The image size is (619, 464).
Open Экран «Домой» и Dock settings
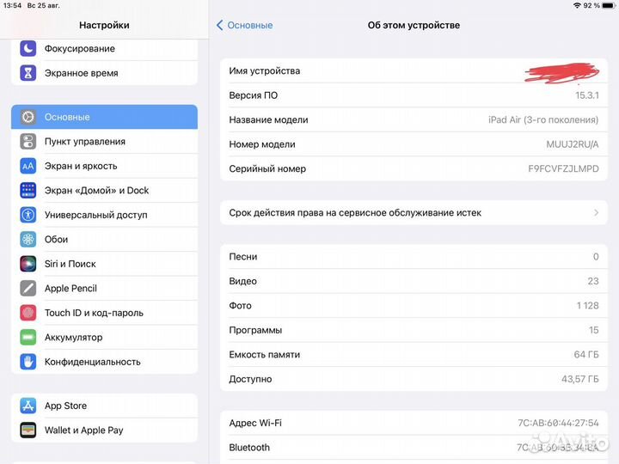[104, 191]
